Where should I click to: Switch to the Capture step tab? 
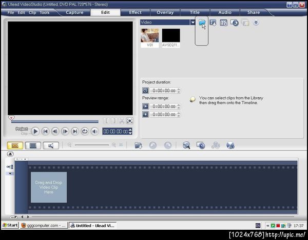tap(74, 12)
